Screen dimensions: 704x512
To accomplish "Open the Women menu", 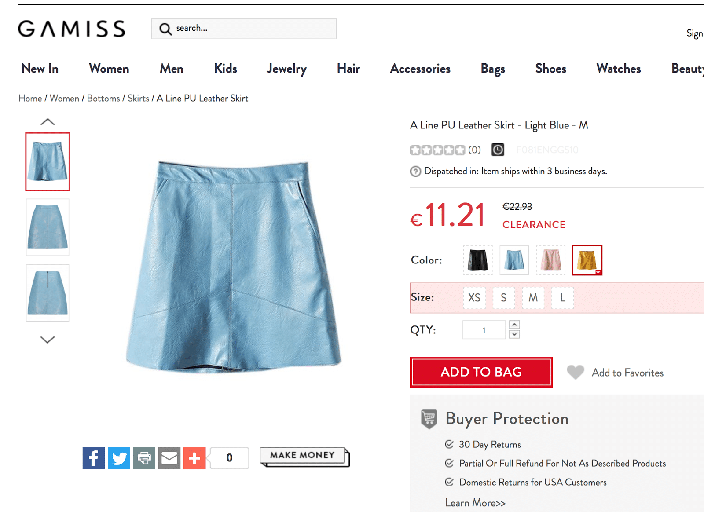I will click(109, 69).
